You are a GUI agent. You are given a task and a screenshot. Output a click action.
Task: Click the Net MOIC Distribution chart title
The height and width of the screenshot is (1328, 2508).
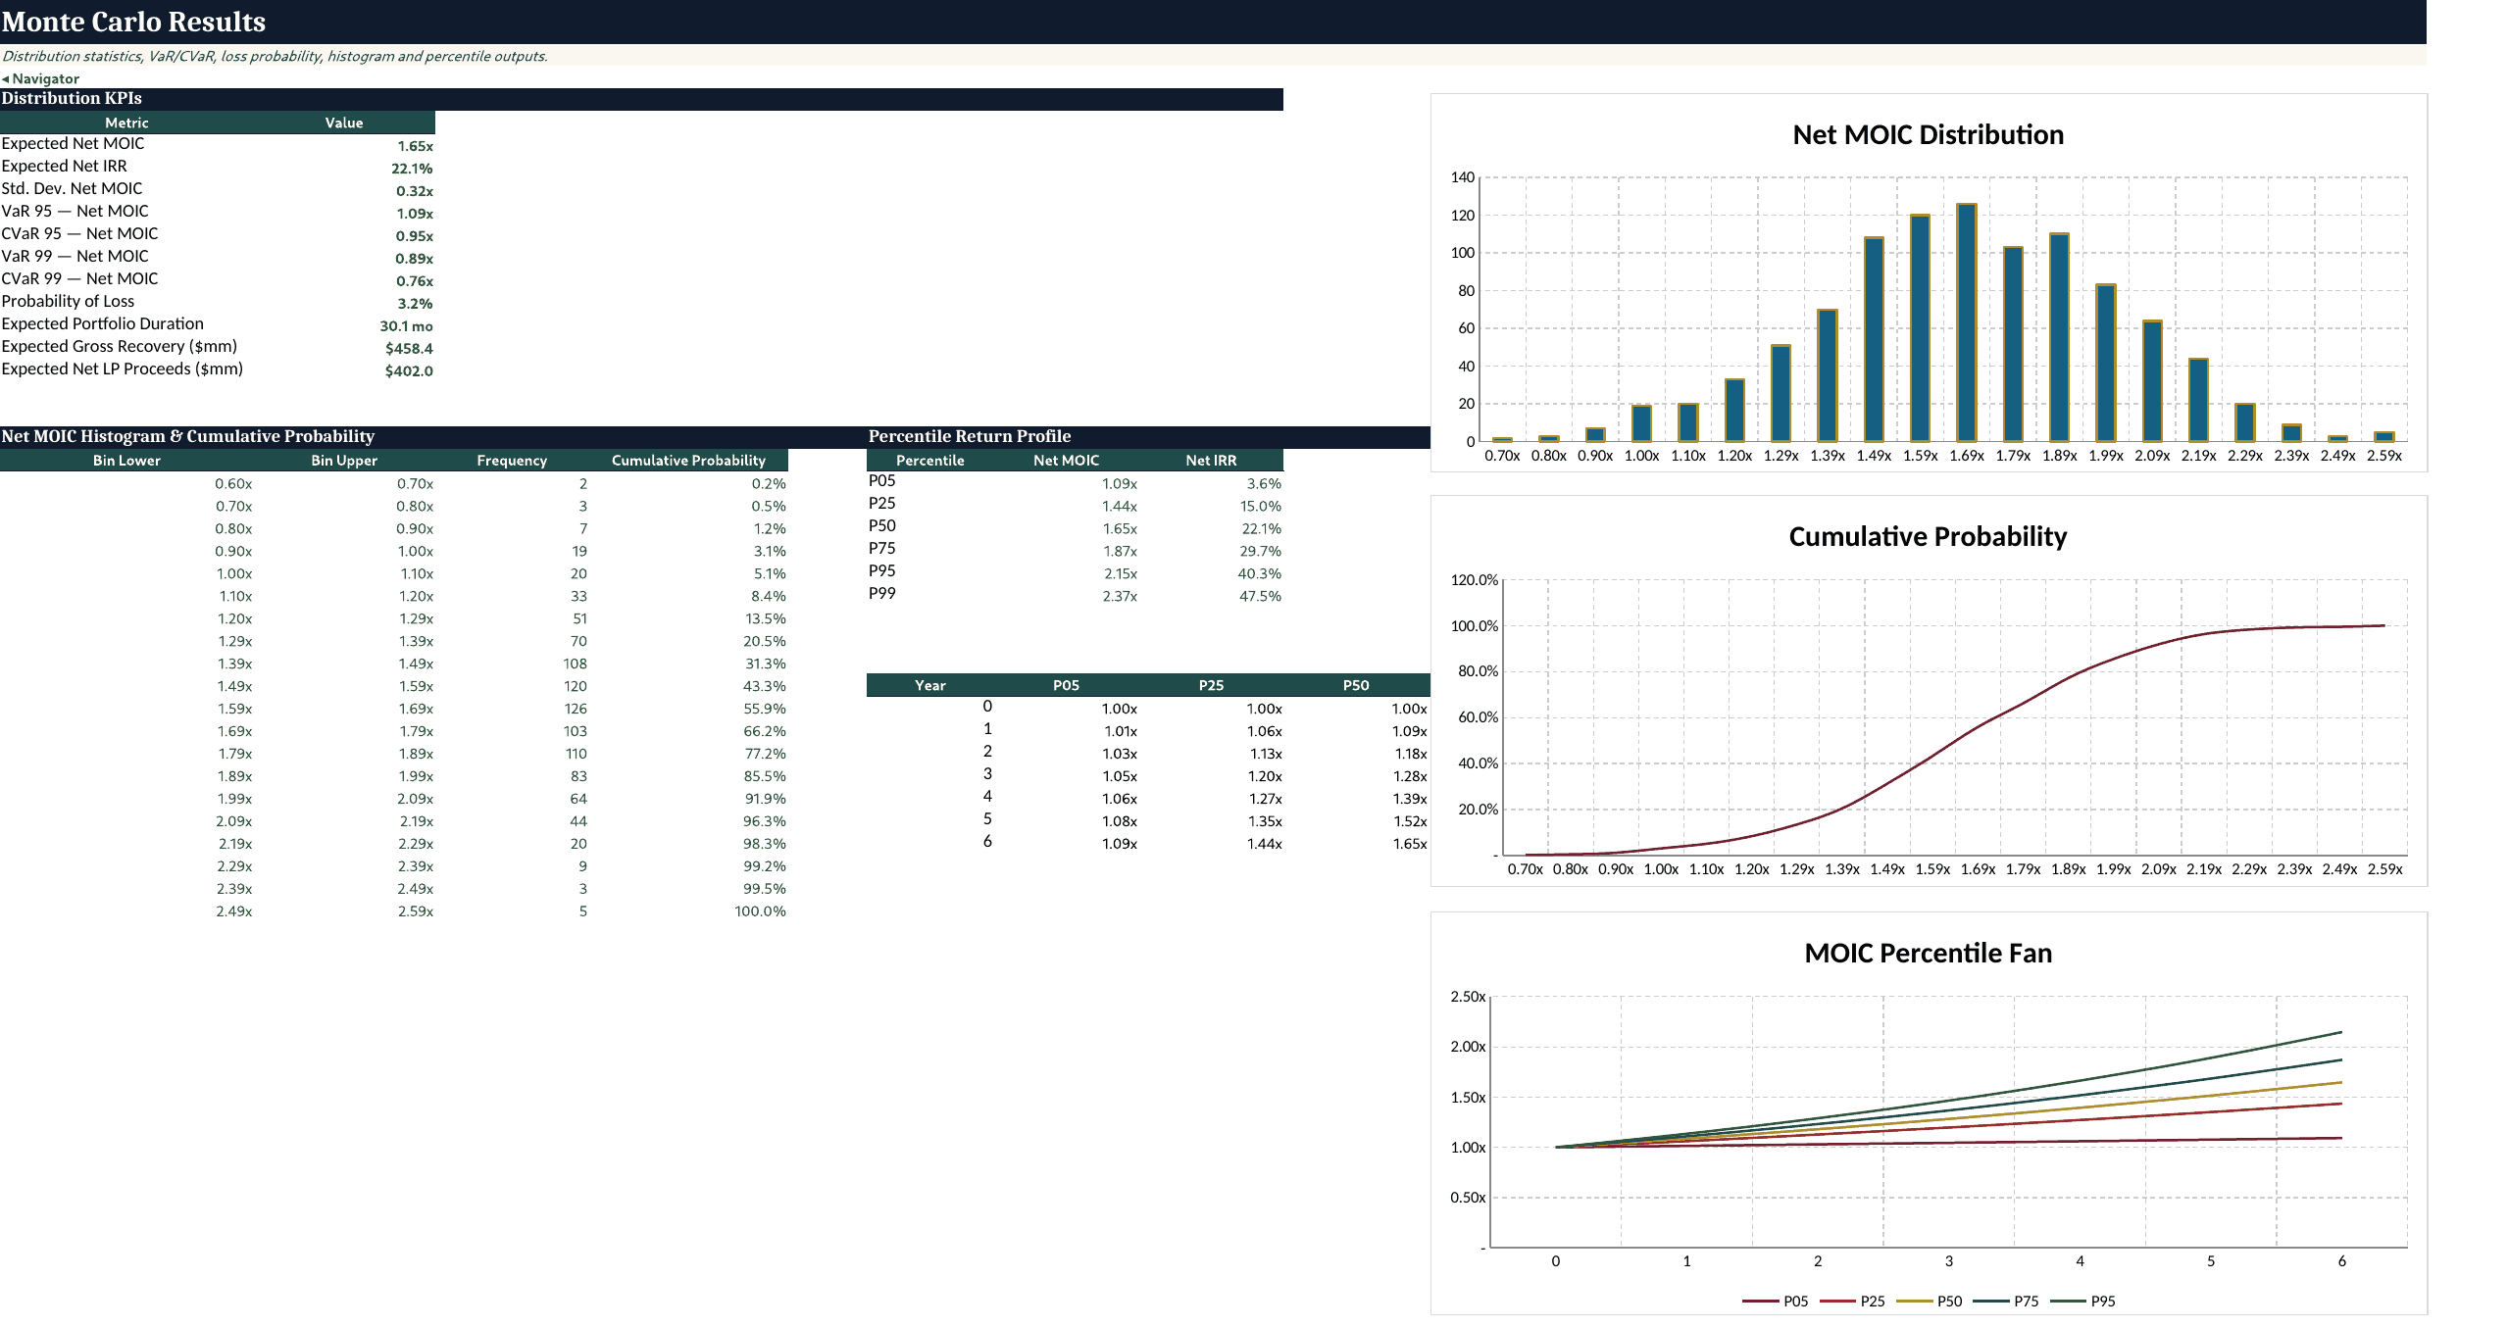pyautogui.click(x=1928, y=134)
